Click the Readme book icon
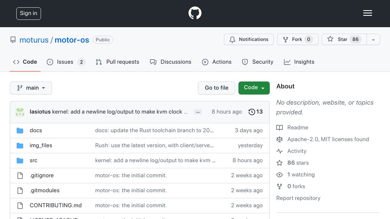The width and height of the screenshot is (390, 219). [279, 128]
